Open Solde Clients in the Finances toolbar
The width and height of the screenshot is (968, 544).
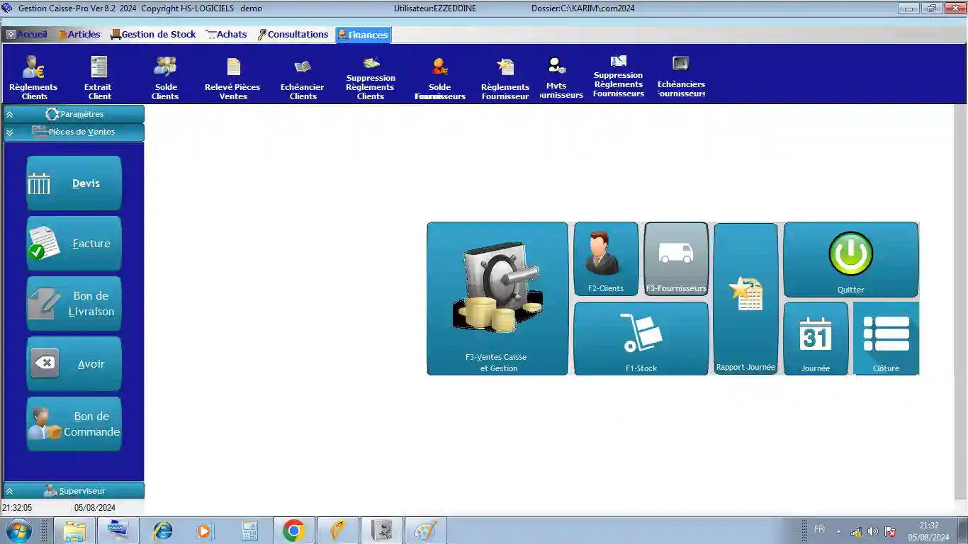click(165, 78)
